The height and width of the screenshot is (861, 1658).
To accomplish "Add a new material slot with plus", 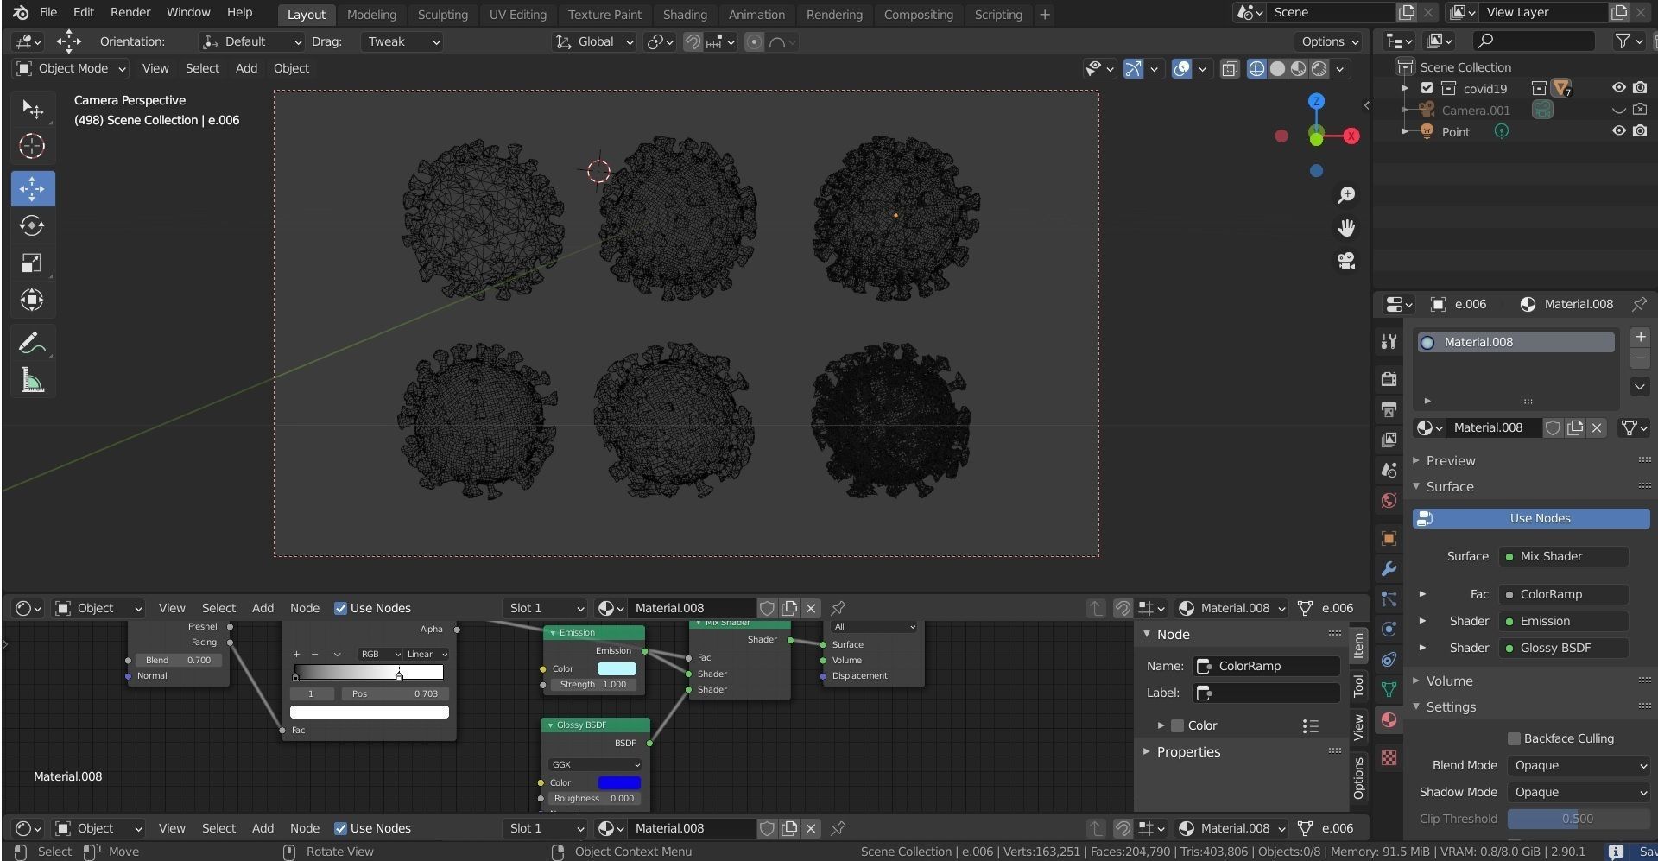I will click(x=1640, y=337).
